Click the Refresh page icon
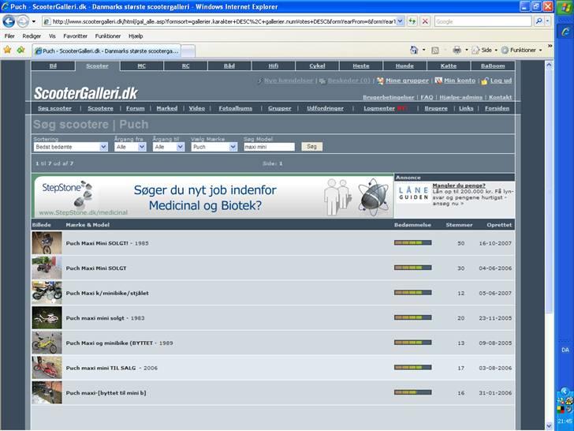Screen dimensions: 574x431 412,21
